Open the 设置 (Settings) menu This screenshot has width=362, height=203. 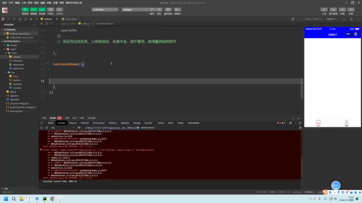(x=55, y=3)
